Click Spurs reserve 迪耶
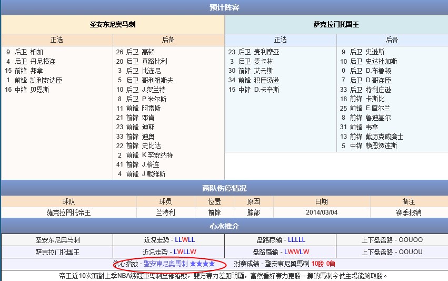448x281 pixels. coord(148,127)
